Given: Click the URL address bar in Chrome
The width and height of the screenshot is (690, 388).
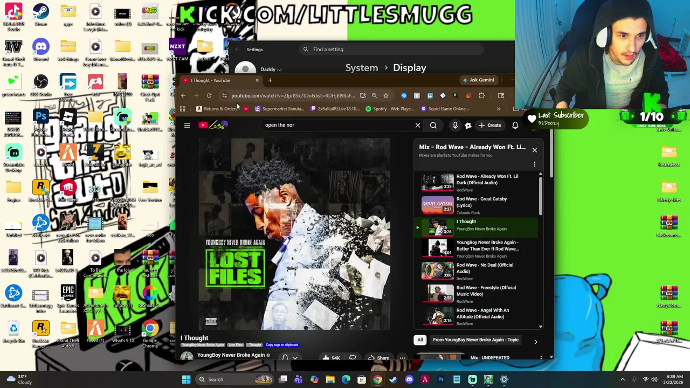Looking at the screenshot, I should pos(293,95).
